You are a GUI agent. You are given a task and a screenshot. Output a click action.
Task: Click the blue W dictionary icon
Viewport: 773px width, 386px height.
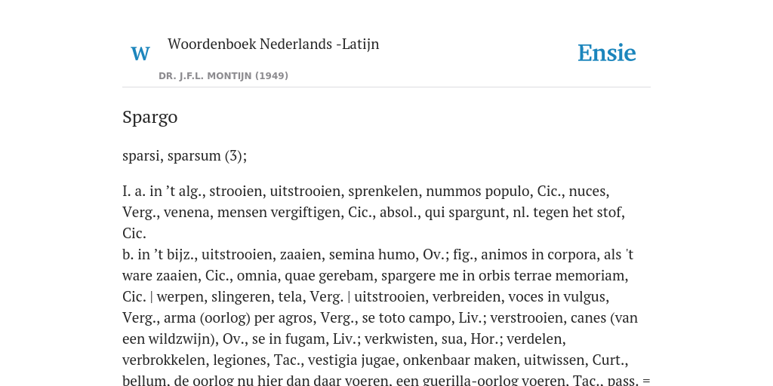click(140, 54)
